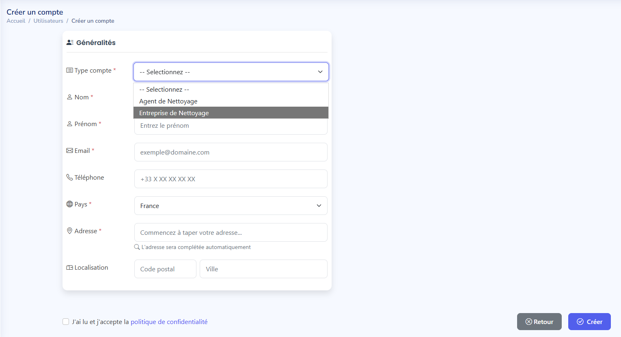Click the phone icon beside Téléphone
The width and height of the screenshot is (621, 337).
(69, 177)
